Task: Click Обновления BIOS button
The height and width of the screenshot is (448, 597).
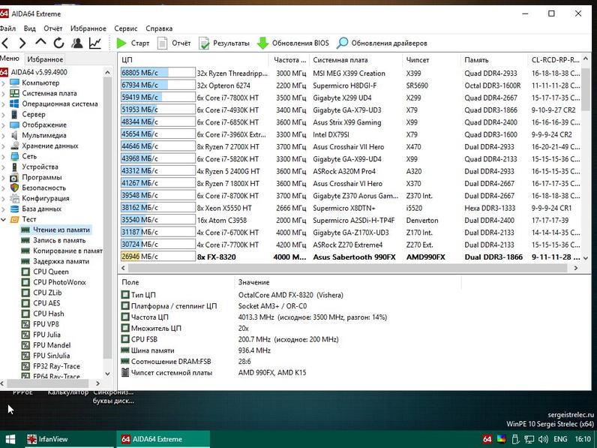Action: coord(292,43)
